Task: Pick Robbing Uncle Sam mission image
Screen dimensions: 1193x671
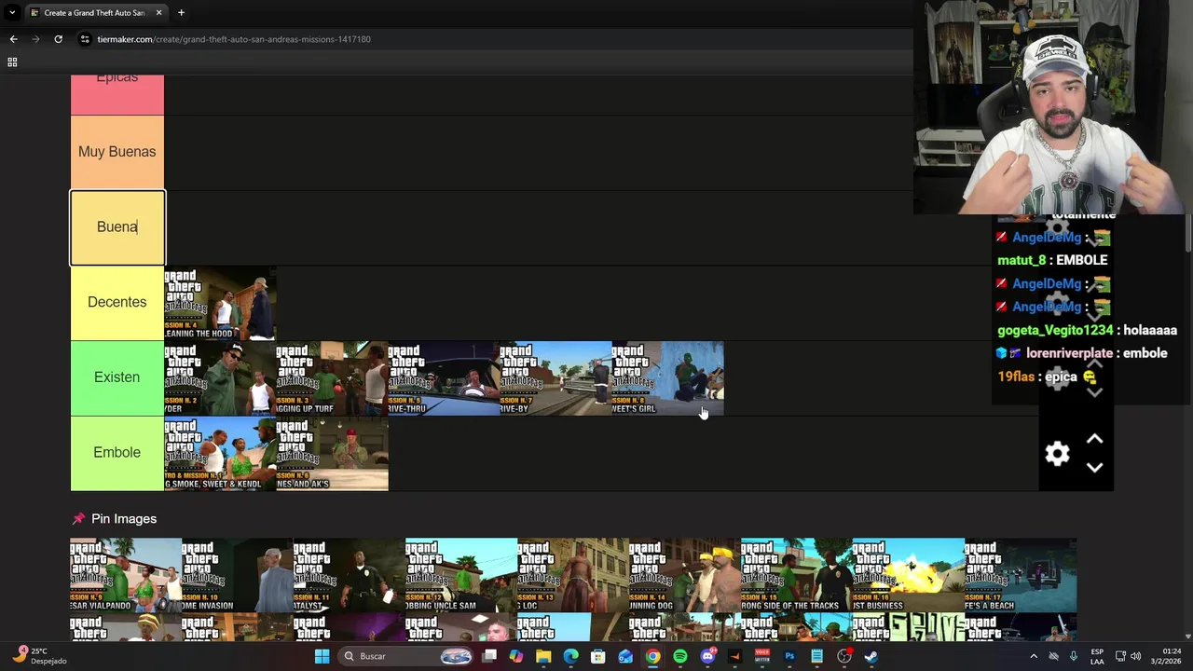Action: [461, 575]
